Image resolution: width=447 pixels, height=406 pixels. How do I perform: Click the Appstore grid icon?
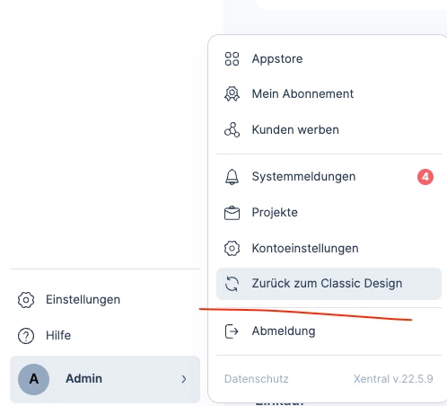(232, 58)
